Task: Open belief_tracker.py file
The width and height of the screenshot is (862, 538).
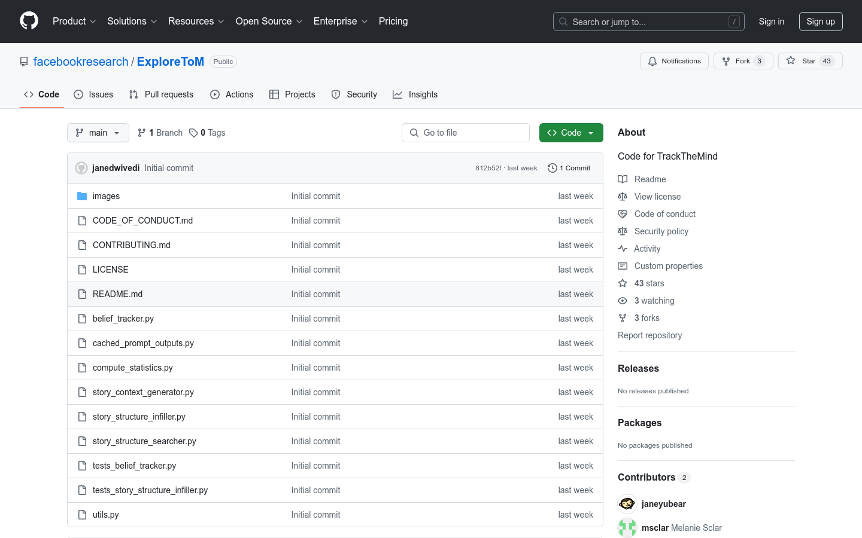Action: (123, 319)
